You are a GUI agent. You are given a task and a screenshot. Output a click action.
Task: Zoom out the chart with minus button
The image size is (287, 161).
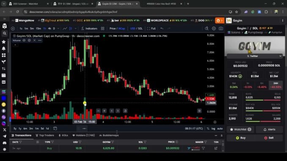click(x=98, y=111)
